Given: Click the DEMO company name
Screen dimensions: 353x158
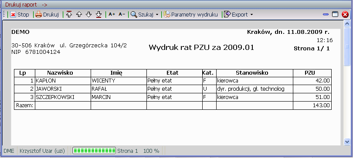Looking at the screenshot, I should (20, 32).
